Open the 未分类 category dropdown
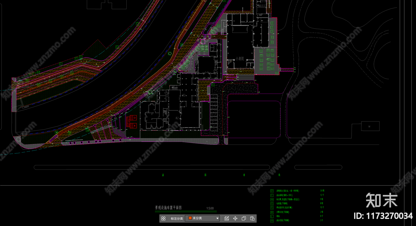Image resolution: width=416 pixels, height=226 pixels. 202,218
